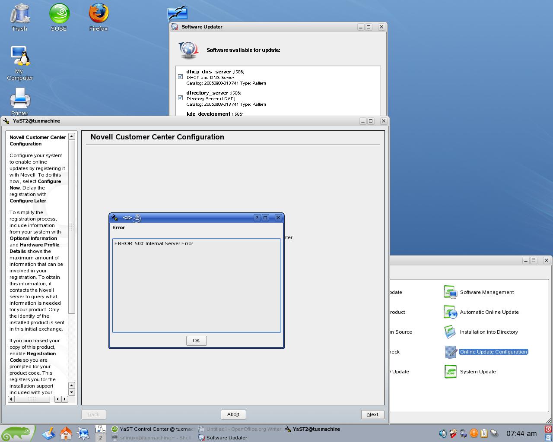Launch Konqueror web browser from the panel
The height and width of the screenshot is (442, 553).
tap(83, 433)
